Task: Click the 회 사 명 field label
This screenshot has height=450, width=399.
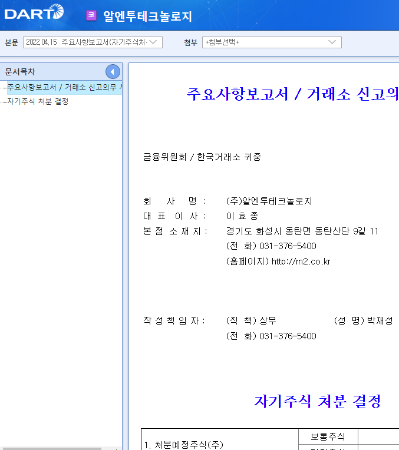Action: [174, 201]
